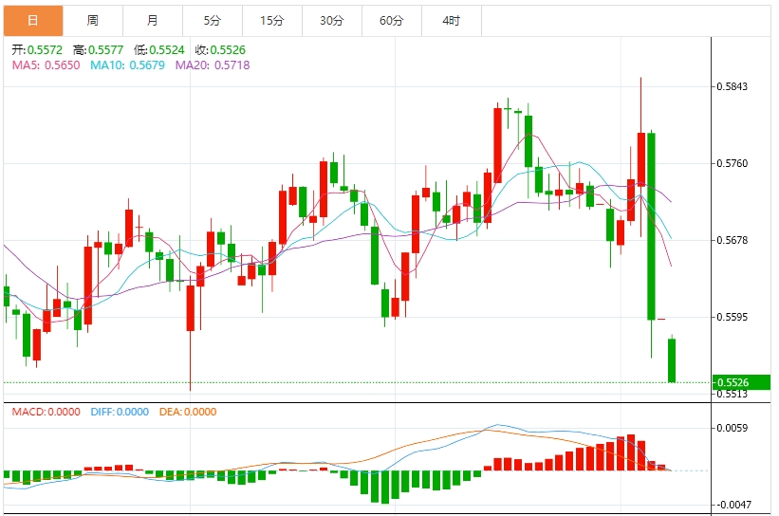Click the 0.5843 price axis label

[732, 86]
